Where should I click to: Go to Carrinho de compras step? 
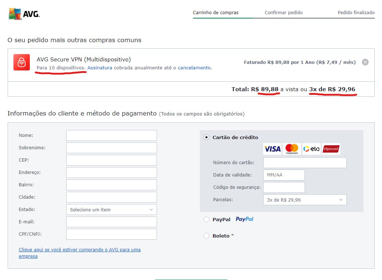(216, 12)
